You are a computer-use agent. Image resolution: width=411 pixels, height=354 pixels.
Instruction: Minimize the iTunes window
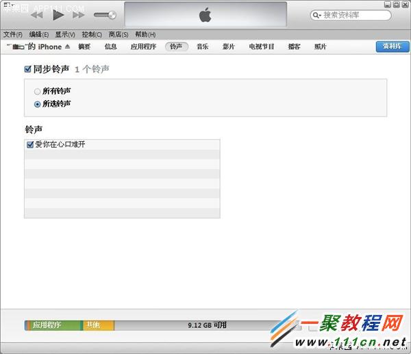tap(388, 4)
